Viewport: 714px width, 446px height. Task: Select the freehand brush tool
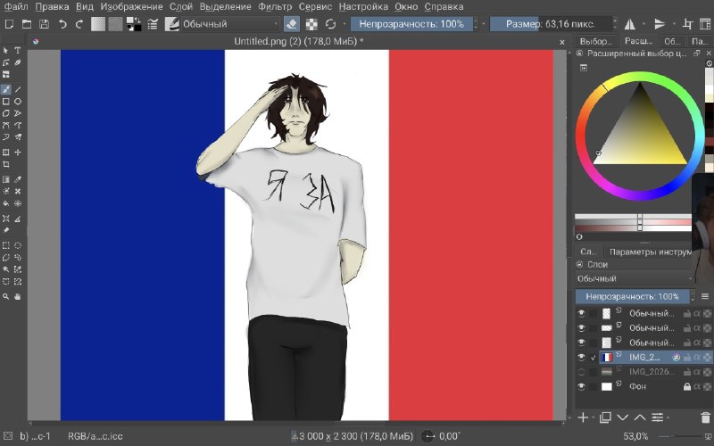click(x=6, y=89)
